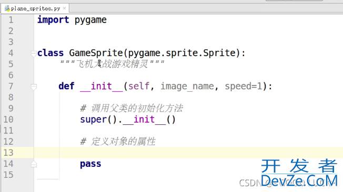Click the 'def' keyword on line 7
The width and height of the screenshot is (343, 192).
point(66,86)
